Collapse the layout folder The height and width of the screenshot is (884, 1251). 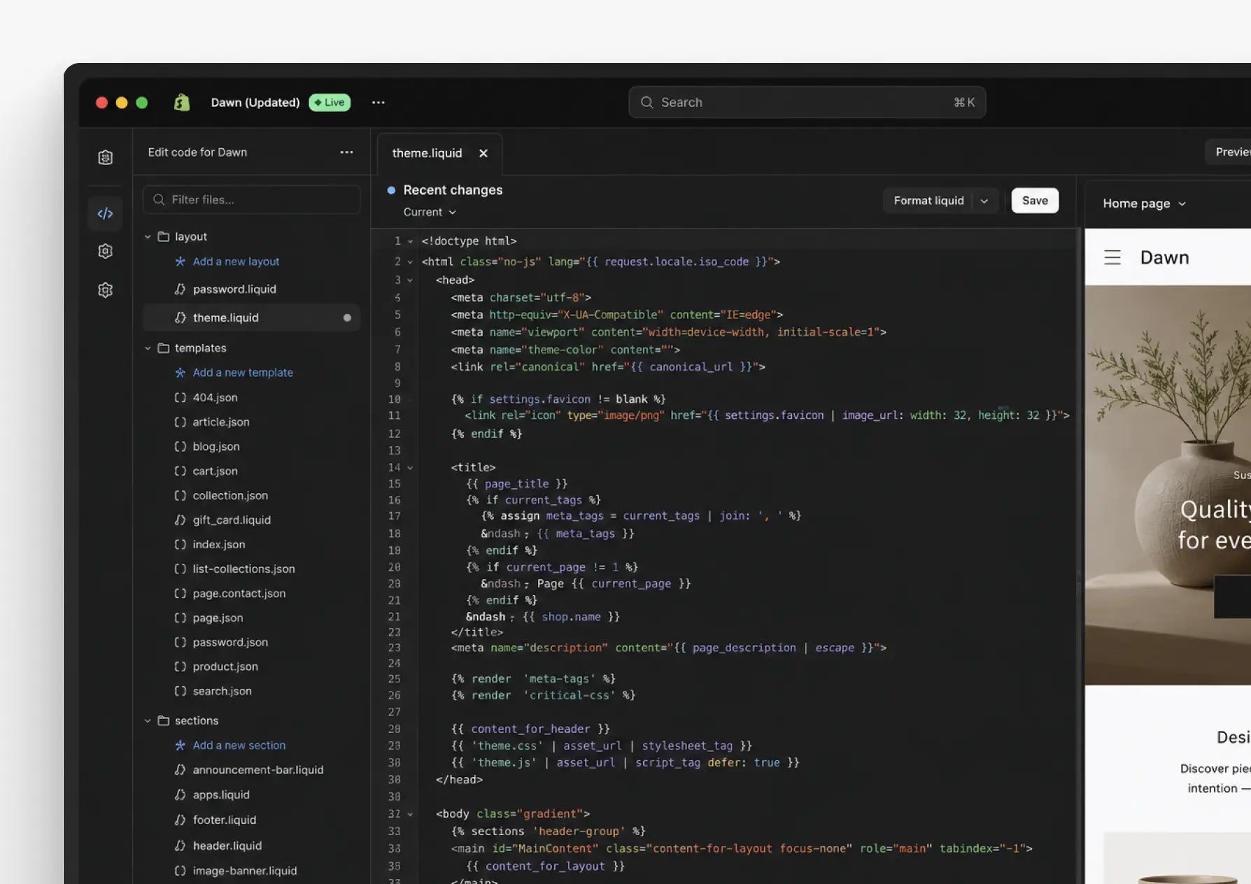(x=148, y=237)
